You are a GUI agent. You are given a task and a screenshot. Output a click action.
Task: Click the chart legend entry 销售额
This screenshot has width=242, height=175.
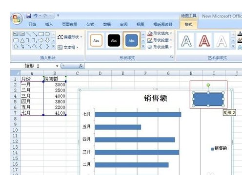pyautogui.click(x=219, y=148)
